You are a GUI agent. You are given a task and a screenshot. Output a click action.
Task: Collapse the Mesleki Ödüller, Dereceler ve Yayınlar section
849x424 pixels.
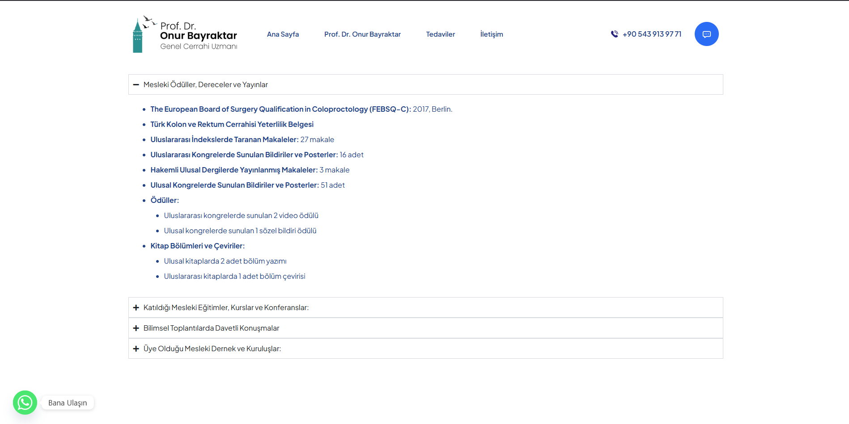tap(206, 84)
